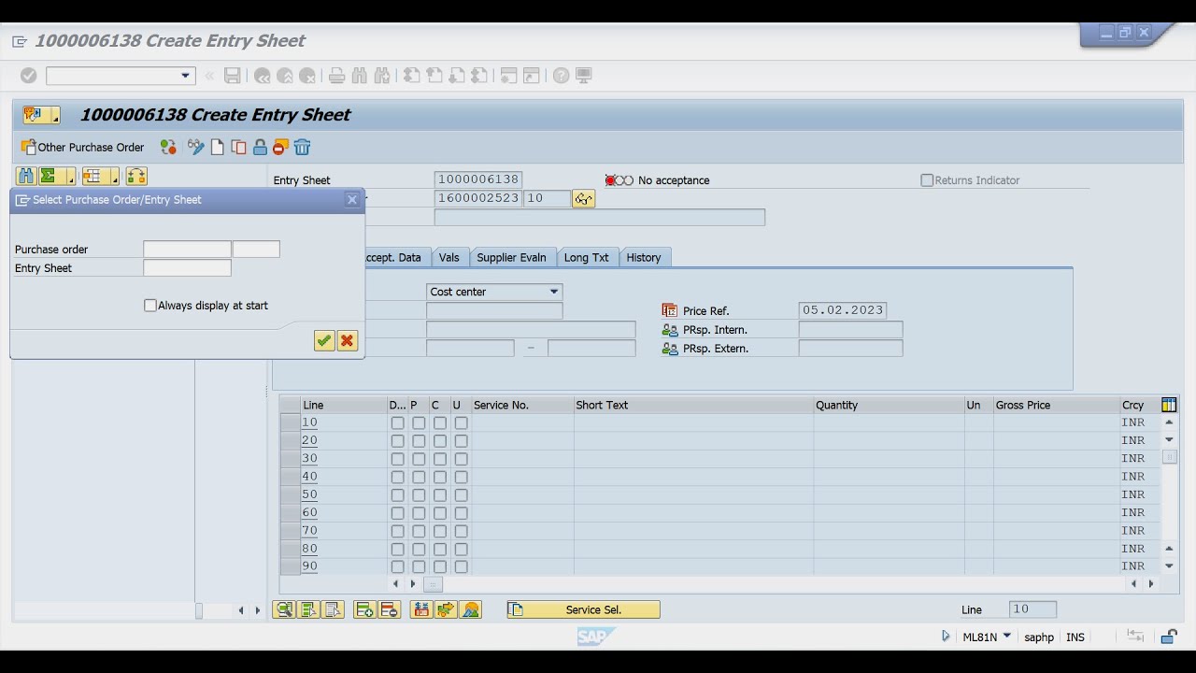Open the Services for Object menu button
The image size is (1196, 673).
[42, 115]
